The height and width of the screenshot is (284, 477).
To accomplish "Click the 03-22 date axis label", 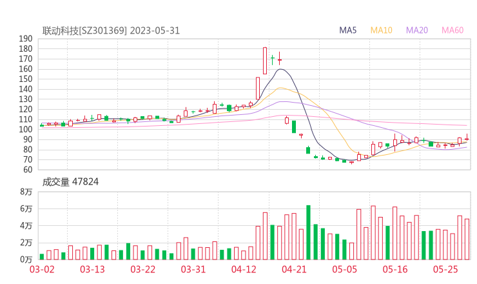I will click(x=142, y=269).
